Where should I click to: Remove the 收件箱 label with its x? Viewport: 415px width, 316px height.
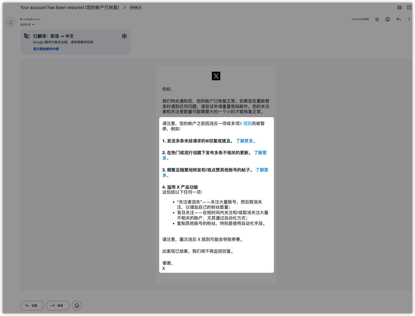pyautogui.click(x=140, y=7)
